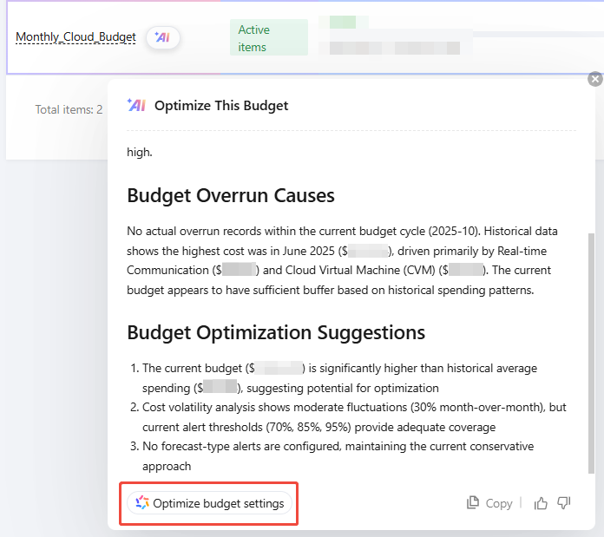
Task: Click the Optimize This Budget title
Action: 221,106
